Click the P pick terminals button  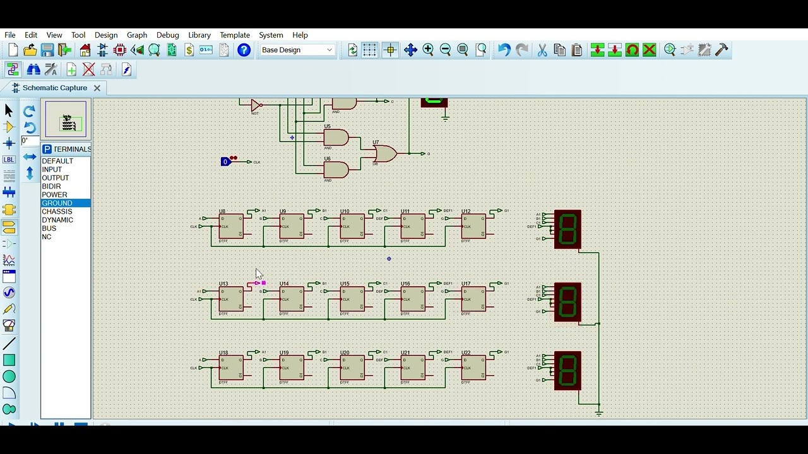pos(47,149)
